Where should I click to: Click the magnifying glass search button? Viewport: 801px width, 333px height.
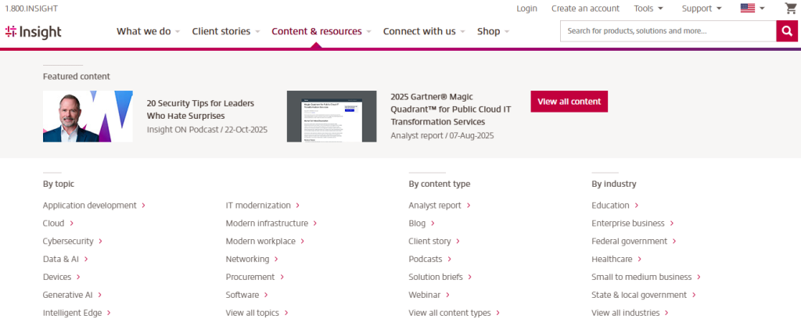pos(786,31)
